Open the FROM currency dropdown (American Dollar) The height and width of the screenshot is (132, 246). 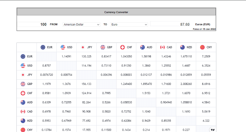(81, 25)
